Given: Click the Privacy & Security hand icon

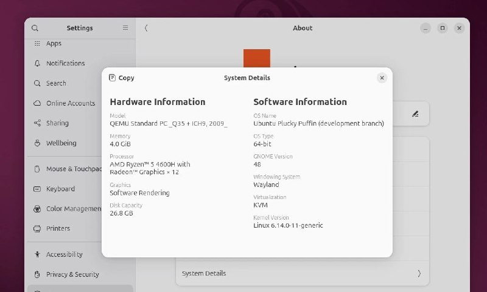Looking at the screenshot, I should coord(37,274).
